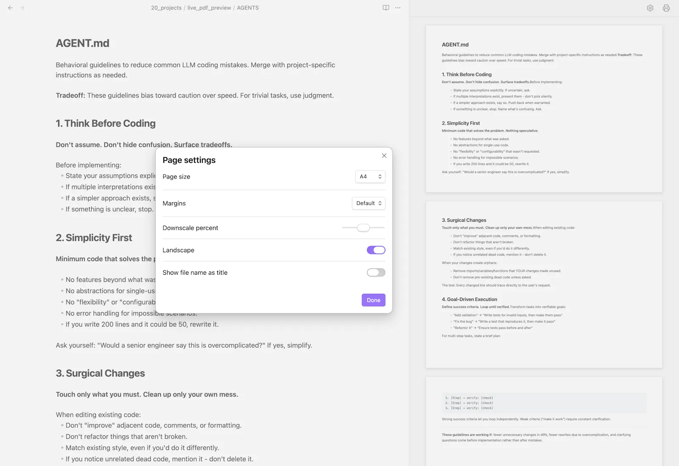Navigate forward with the right arrow
The height and width of the screenshot is (466, 679).
click(x=22, y=8)
